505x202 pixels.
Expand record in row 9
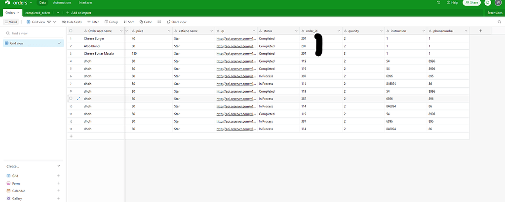pos(78,99)
